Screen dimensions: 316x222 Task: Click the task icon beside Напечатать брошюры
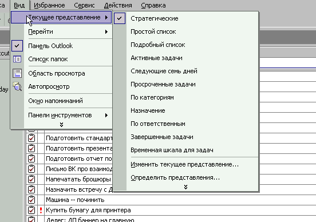(x=31, y=179)
